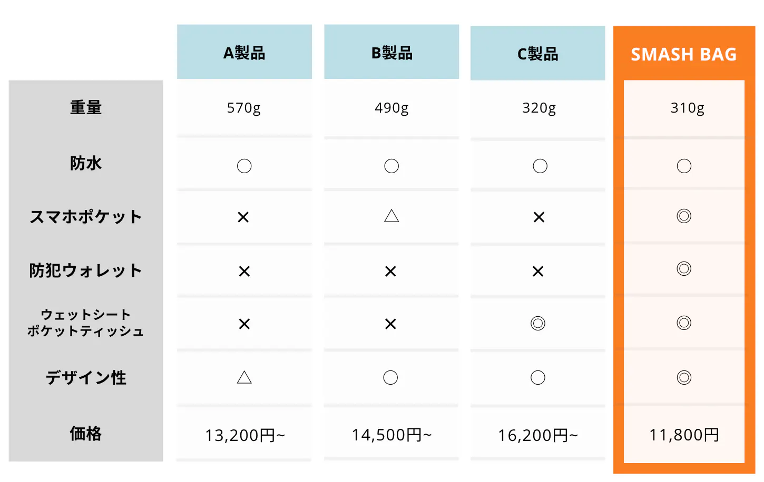Select SMASH BAG's circle mark for 防水
The image size is (764, 482).
[684, 166]
